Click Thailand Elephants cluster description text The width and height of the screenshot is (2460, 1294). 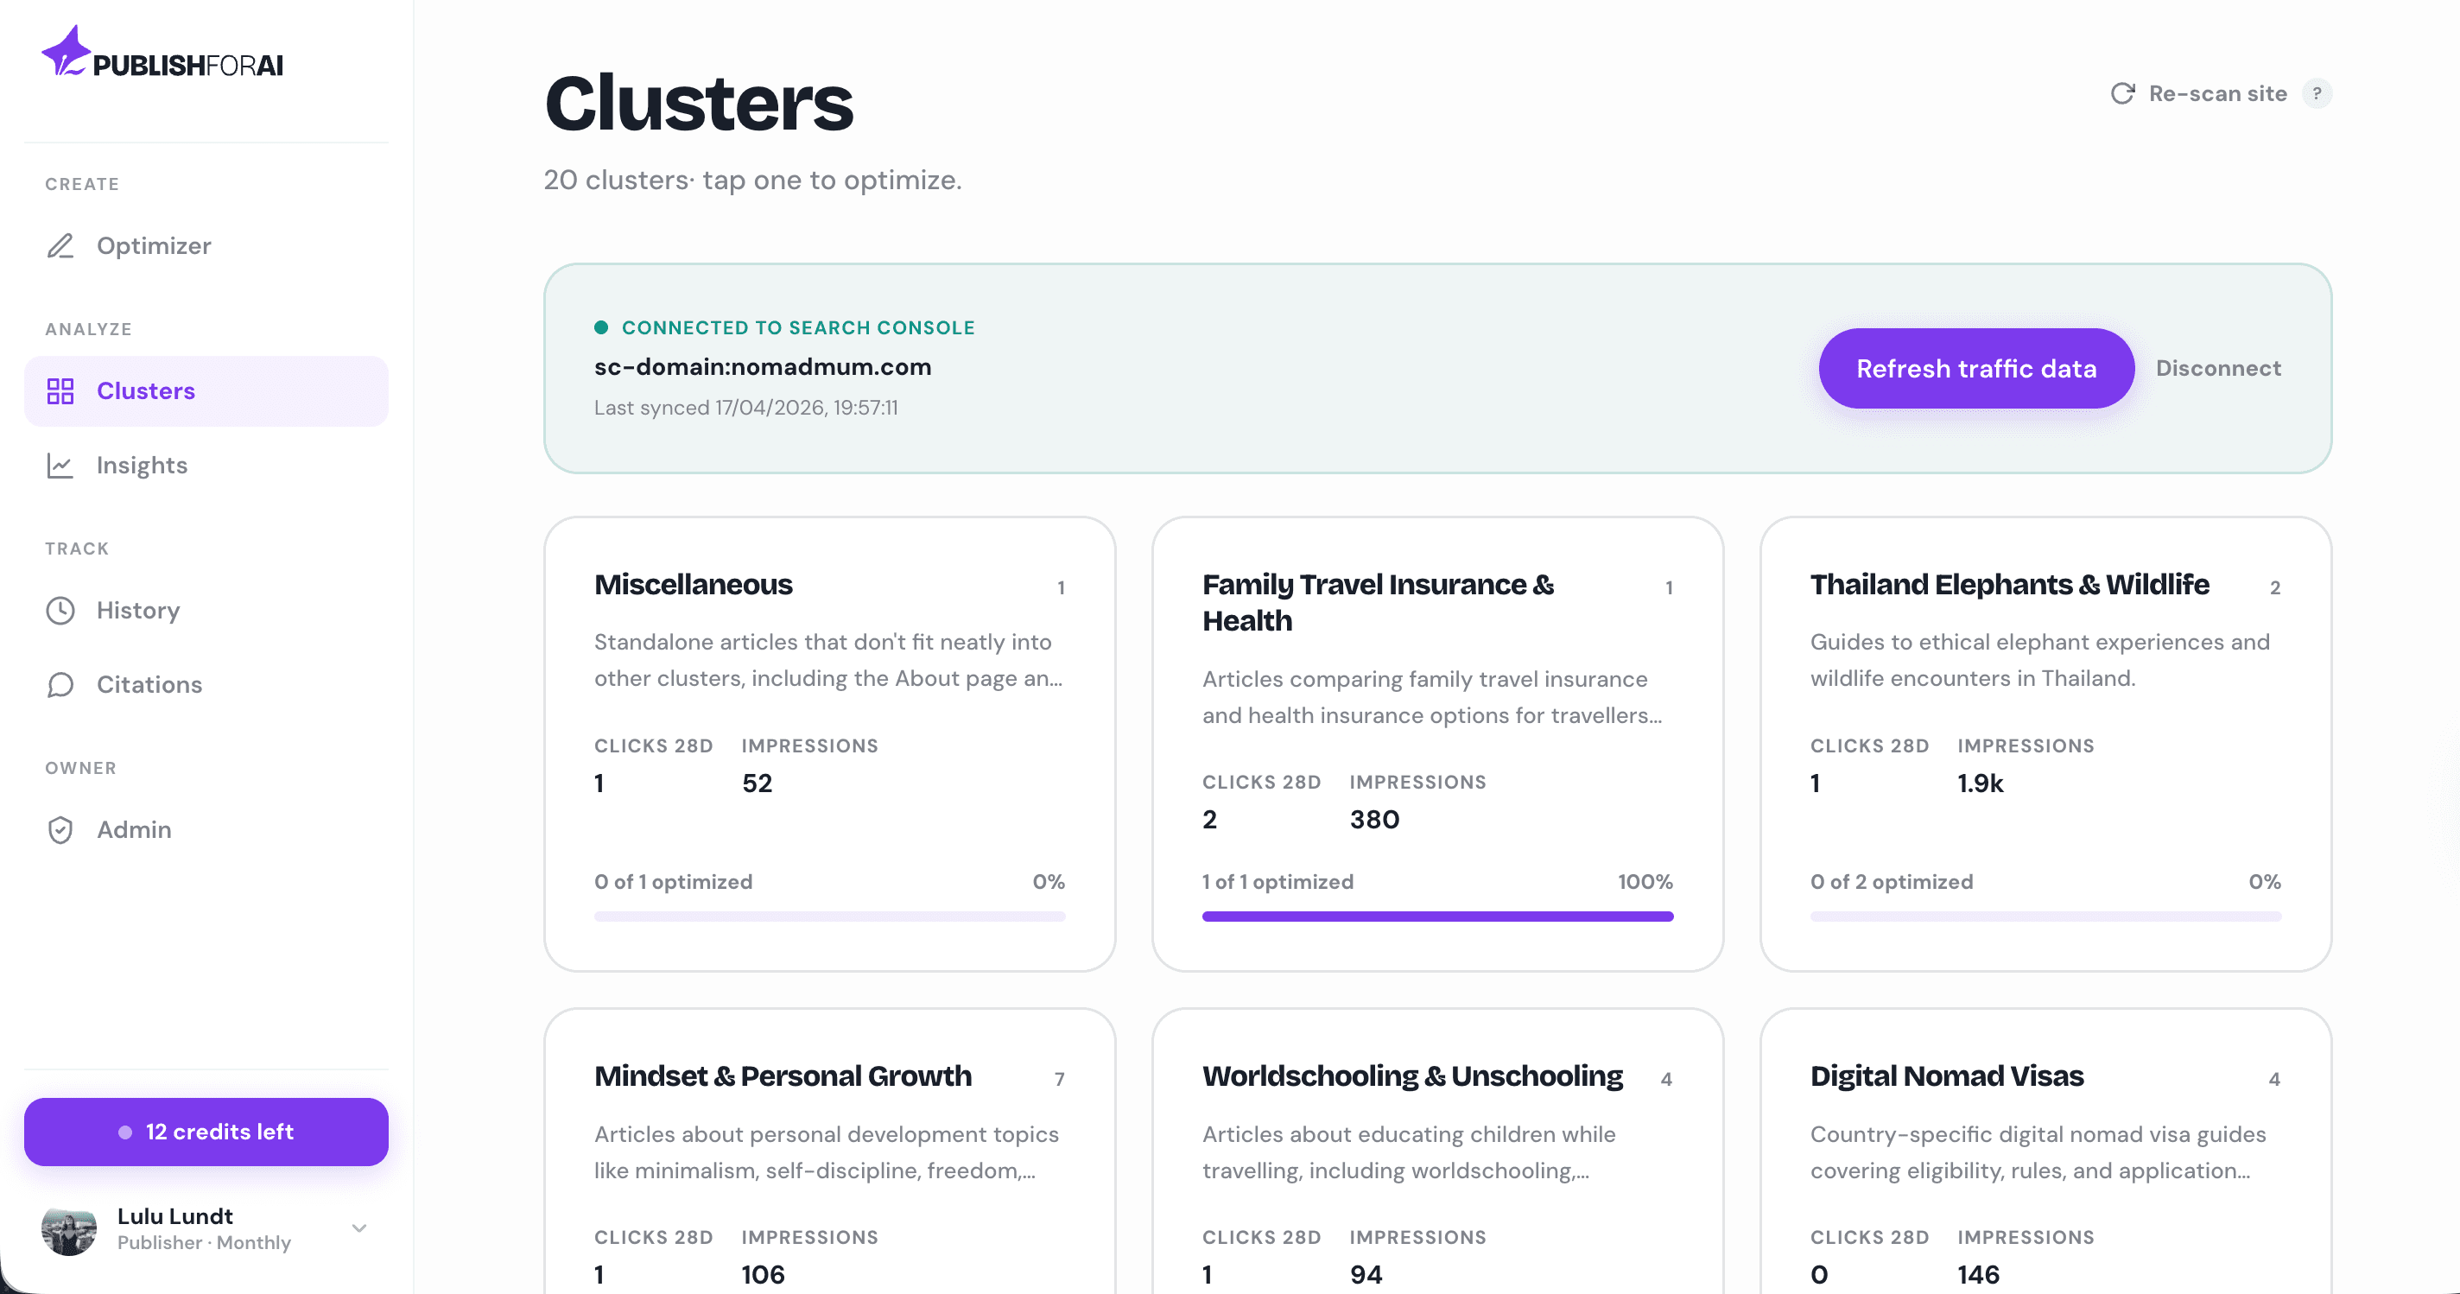(2040, 660)
